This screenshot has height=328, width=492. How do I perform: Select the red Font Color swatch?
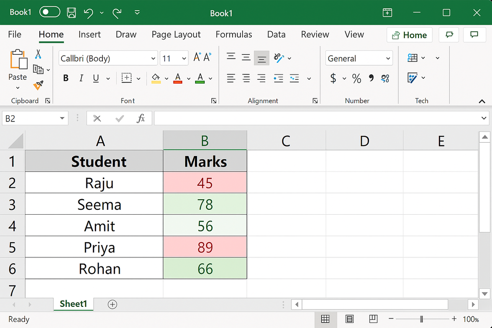point(178,77)
